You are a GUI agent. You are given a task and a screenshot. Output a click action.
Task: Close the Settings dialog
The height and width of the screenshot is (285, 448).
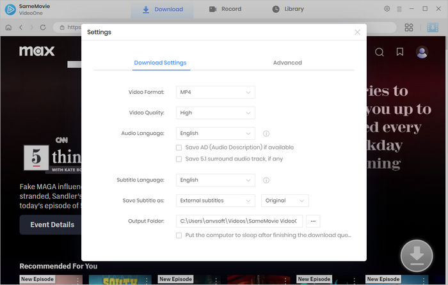coord(357,32)
